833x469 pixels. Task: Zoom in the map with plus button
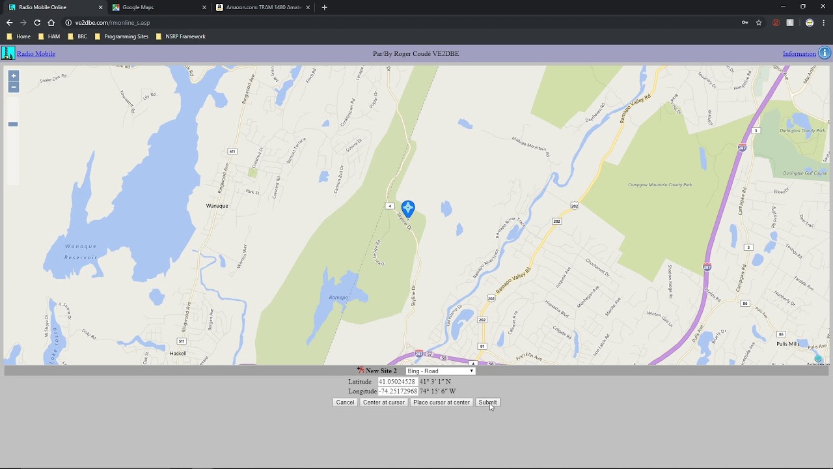point(14,76)
